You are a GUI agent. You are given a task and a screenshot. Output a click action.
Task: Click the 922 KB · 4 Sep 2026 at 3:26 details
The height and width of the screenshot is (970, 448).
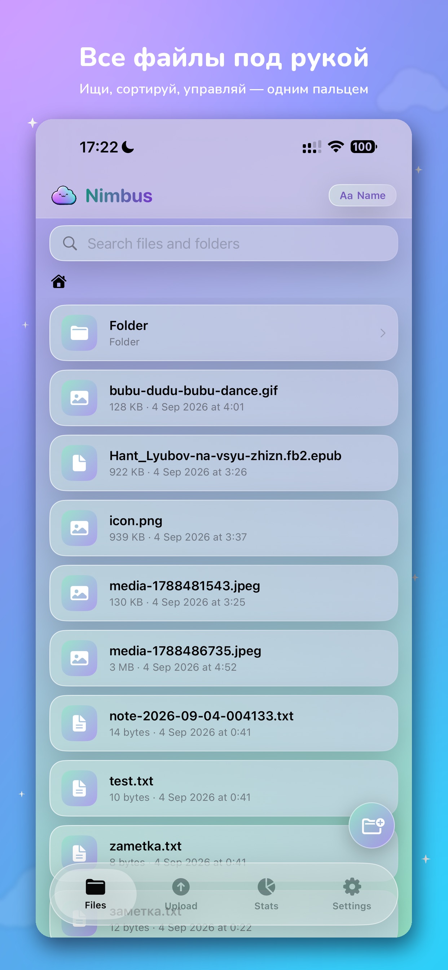click(x=178, y=472)
